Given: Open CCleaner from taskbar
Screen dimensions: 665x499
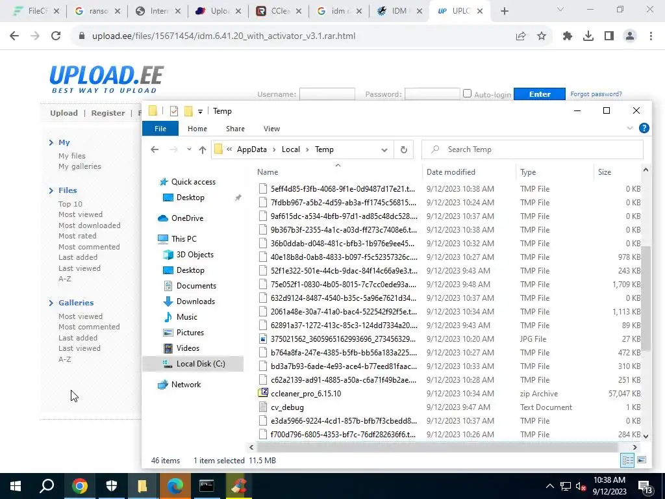Looking at the screenshot, I should coord(238,486).
